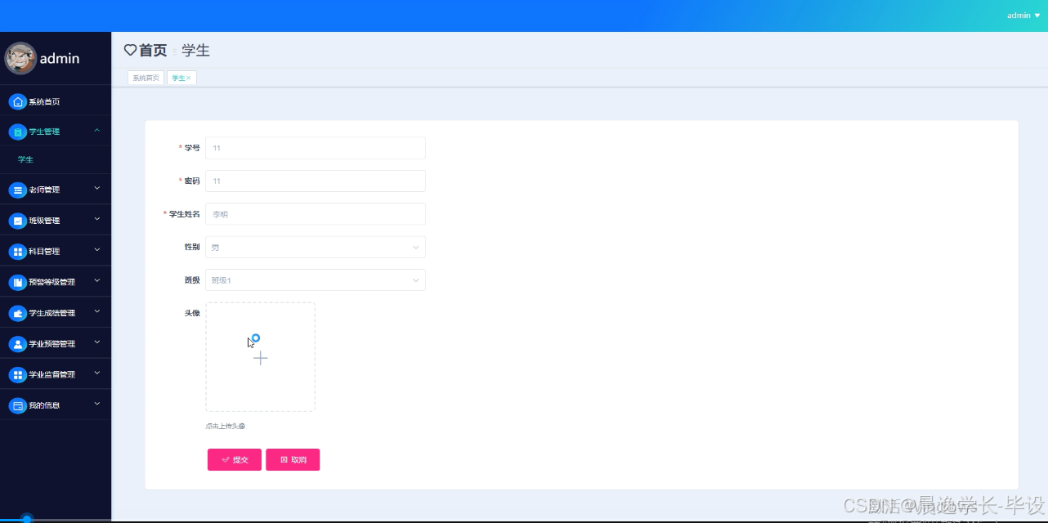Expand the 学业监督管理 menu chevron
Screen dimensions: 1048x523
(x=97, y=373)
